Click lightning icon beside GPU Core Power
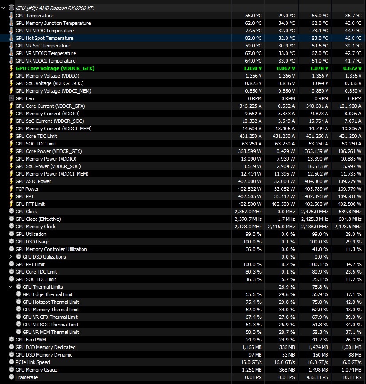 (x=11, y=151)
